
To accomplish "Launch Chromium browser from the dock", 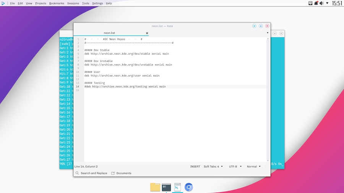I will tap(188, 187).
